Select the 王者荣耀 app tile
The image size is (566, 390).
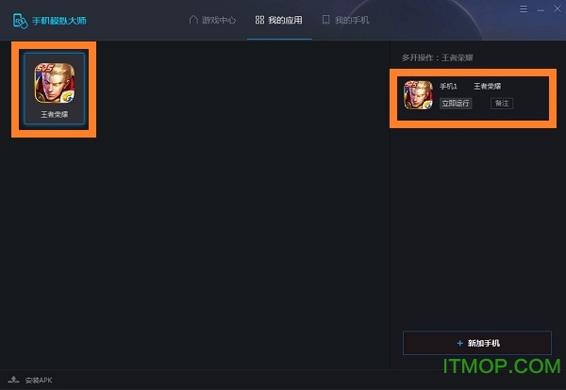(55, 89)
